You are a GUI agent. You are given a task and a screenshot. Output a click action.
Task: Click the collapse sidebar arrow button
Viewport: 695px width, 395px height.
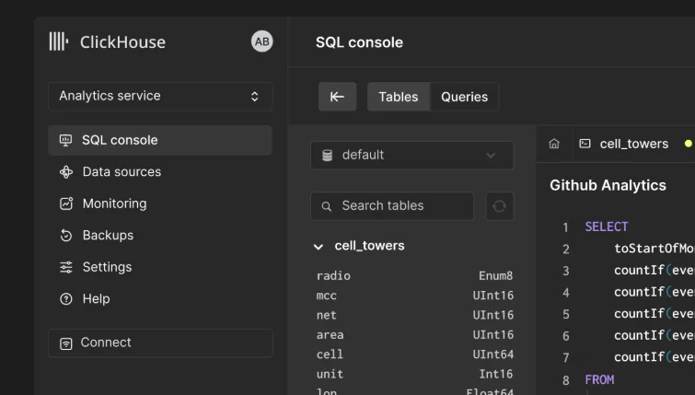337,97
